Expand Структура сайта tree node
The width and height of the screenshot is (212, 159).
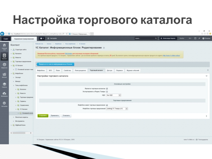click(x=11, y=50)
